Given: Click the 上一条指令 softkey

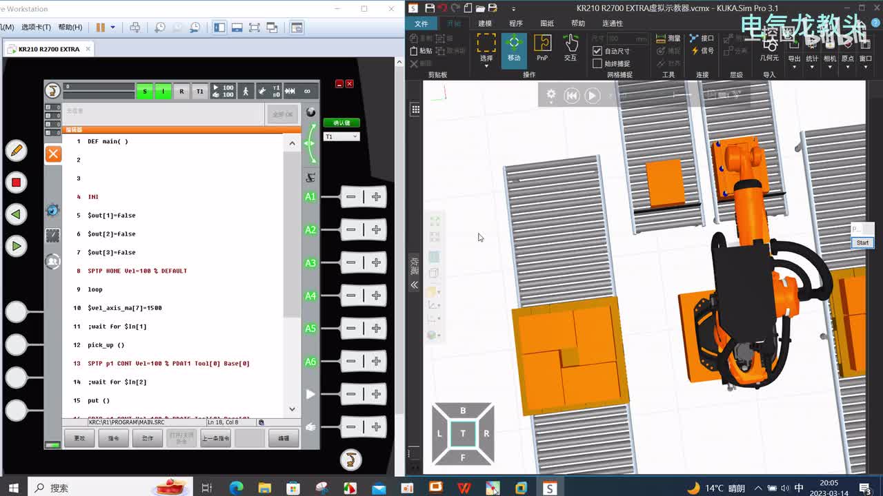Looking at the screenshot, I should click(215, 438).
